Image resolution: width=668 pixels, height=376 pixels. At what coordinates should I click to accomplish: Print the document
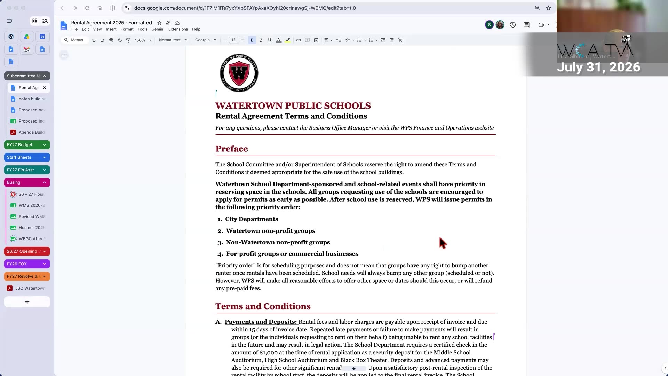111,40
